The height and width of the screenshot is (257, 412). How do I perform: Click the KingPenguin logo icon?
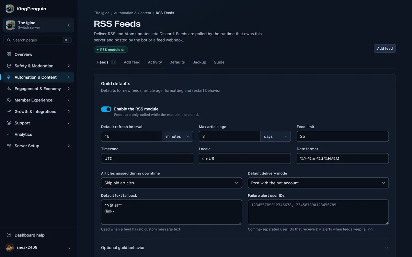(10, 9)
